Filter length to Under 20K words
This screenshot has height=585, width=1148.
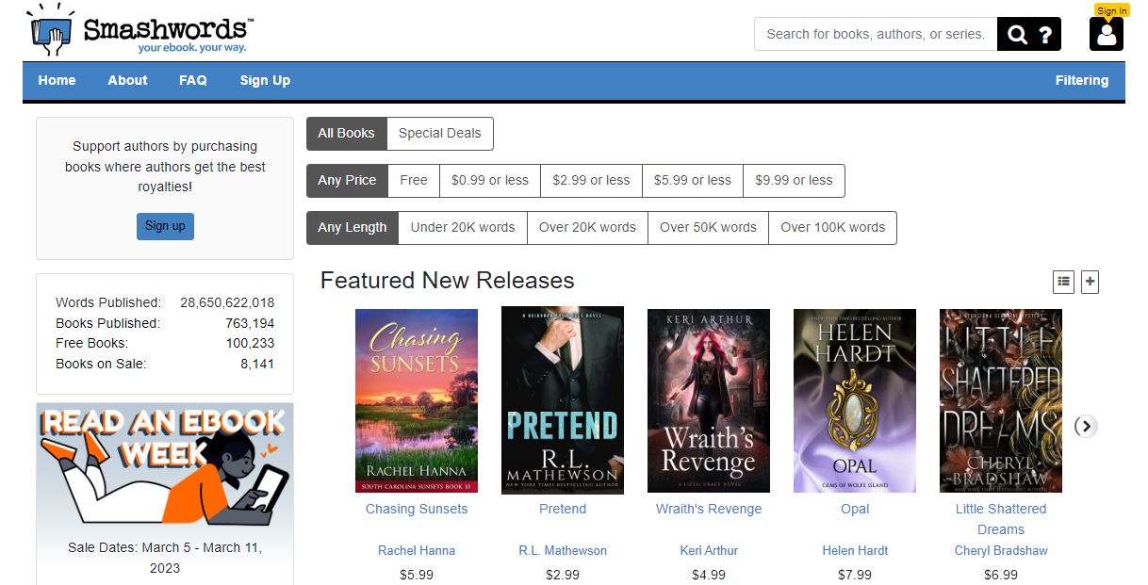coord(463,228)
